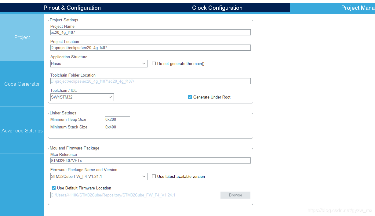Click the Browse button
The width and height of the screenshot is (375, 216).
[235, 195]
